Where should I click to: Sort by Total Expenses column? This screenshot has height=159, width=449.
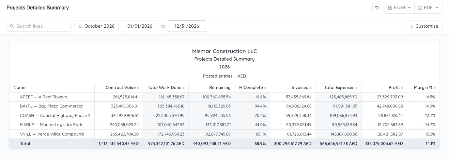[341, 88]
